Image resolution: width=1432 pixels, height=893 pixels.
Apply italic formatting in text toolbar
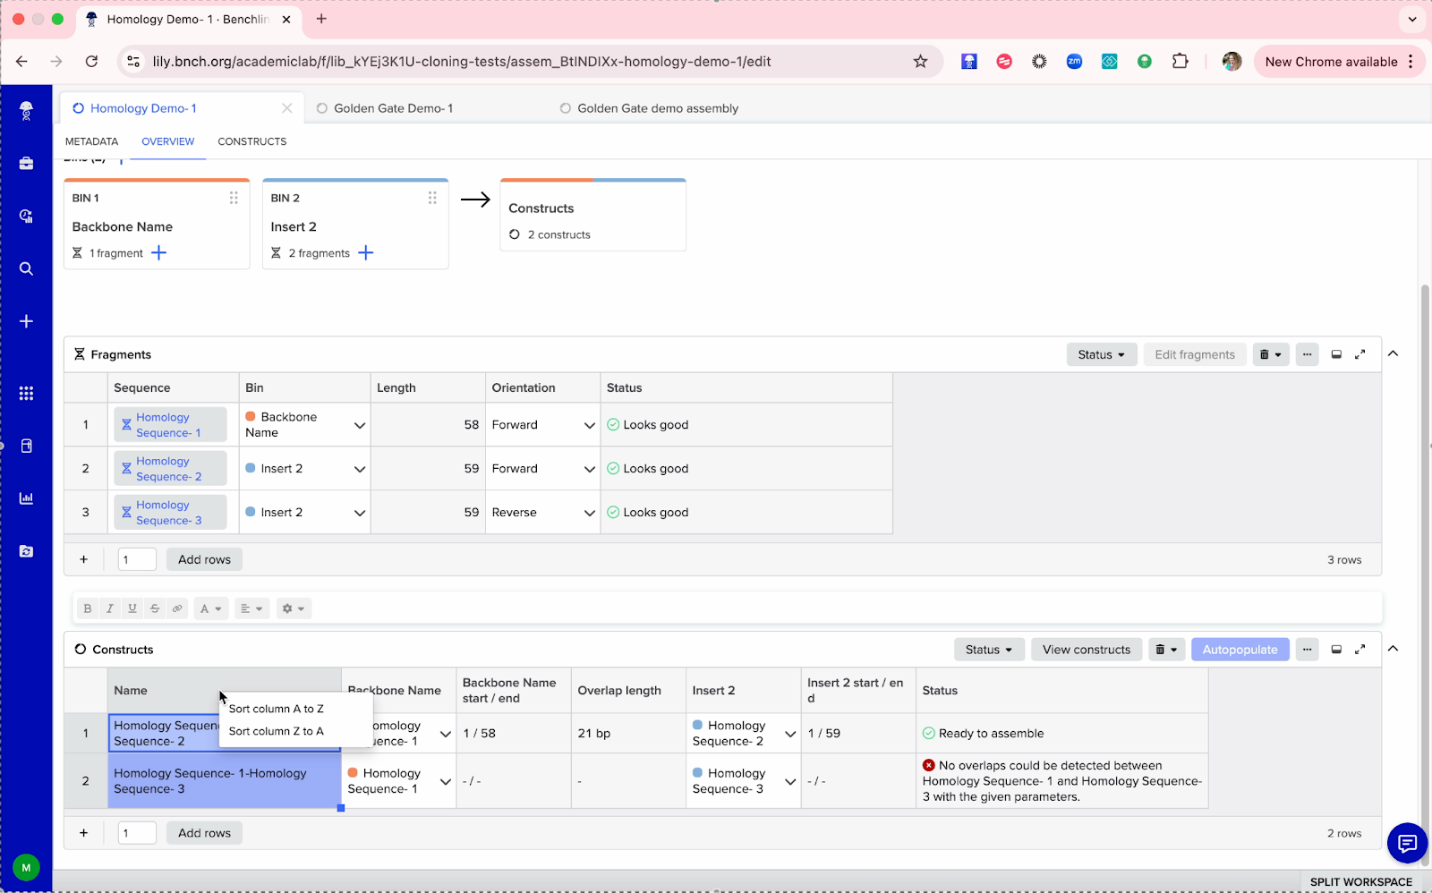click(110, 608)
